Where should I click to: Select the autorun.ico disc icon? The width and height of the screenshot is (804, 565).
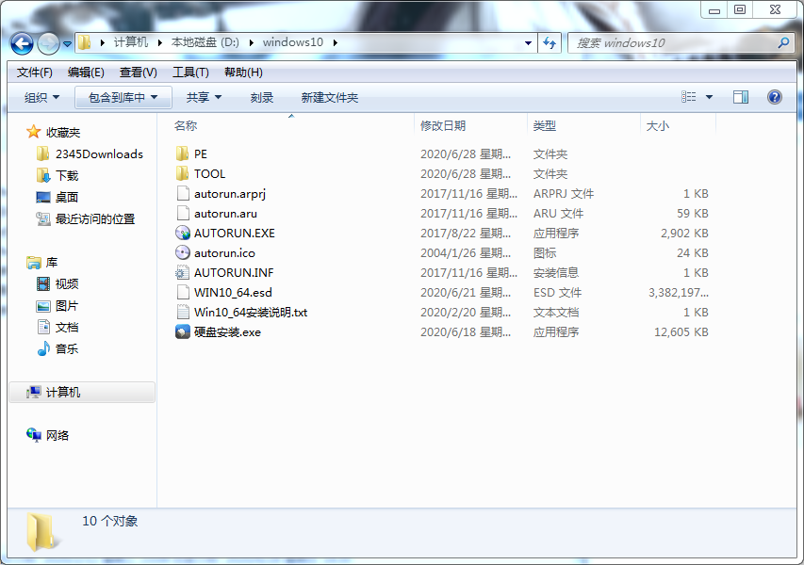tap(183, 252)
